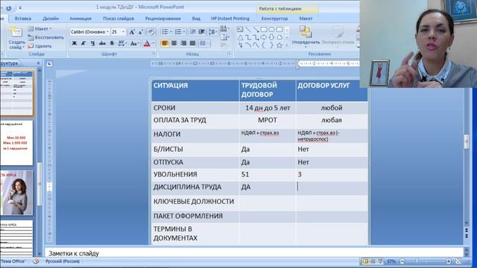Clear all formatting with eraser icon

click(x=151, y=32)
